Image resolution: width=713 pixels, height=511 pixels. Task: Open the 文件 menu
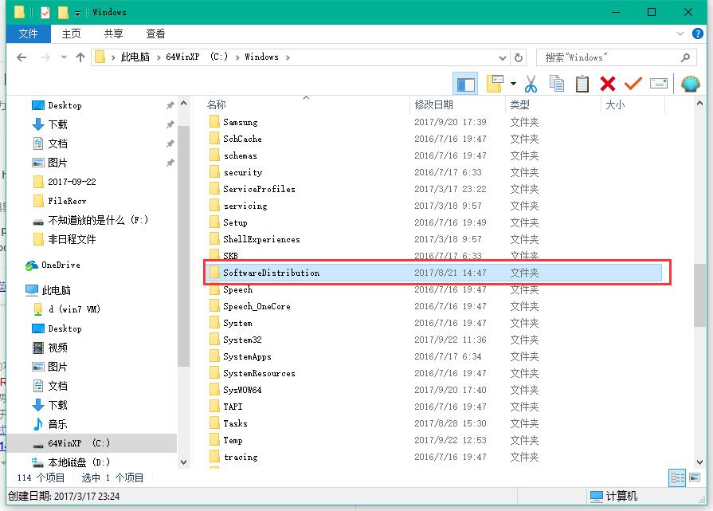click(29, 33)
